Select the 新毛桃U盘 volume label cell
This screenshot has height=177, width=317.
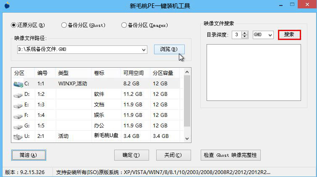tap(106, 135)
